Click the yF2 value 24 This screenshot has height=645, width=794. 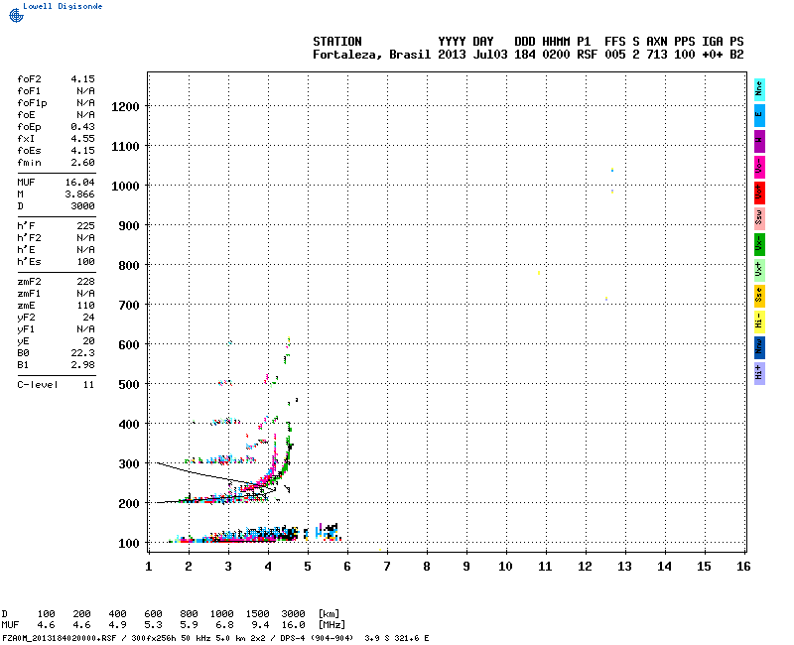point(88,318)
